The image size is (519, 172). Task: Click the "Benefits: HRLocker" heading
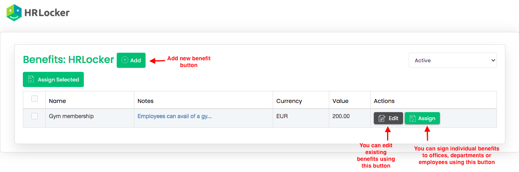pyautogui.click(x=68, y=60)
